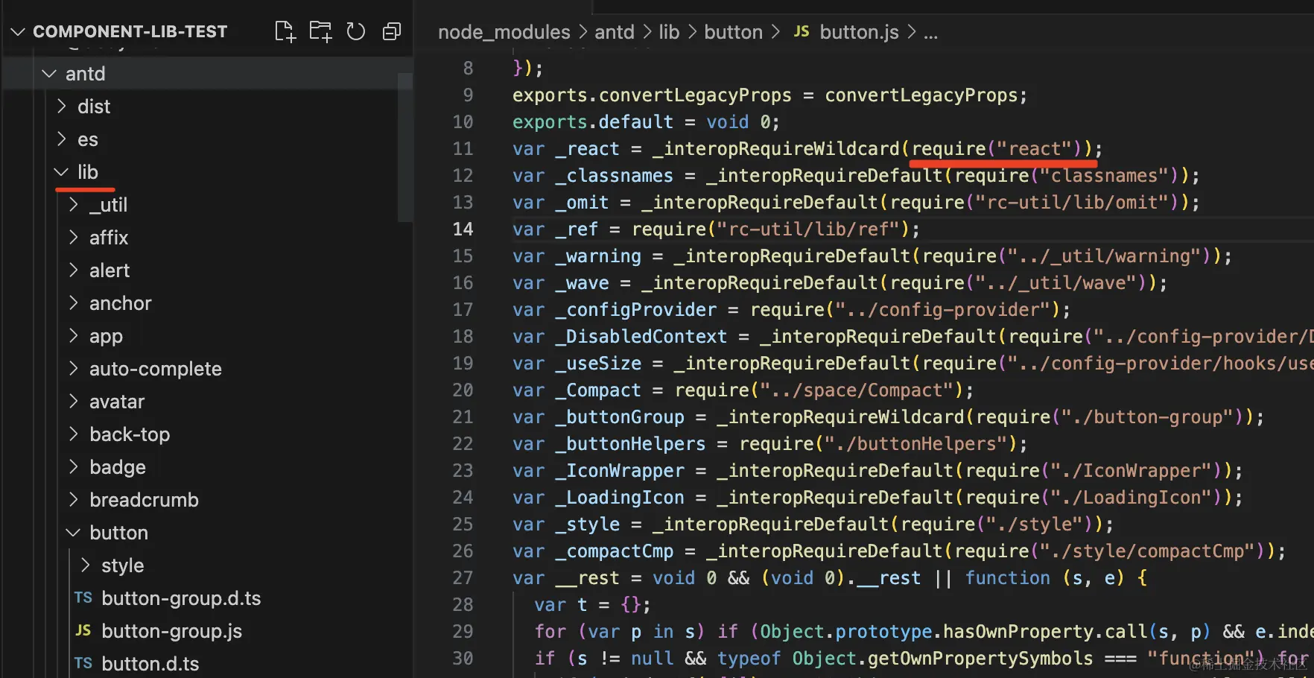
Task: Click the explorer vertical scrollbar
Action: 405,148
